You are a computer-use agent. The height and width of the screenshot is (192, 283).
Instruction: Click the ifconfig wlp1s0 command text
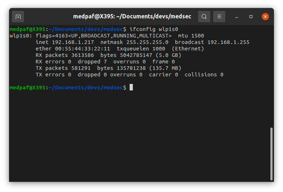click(154, 29)
